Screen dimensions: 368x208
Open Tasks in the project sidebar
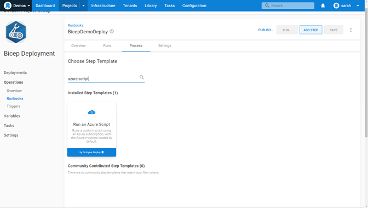point(9,125)
